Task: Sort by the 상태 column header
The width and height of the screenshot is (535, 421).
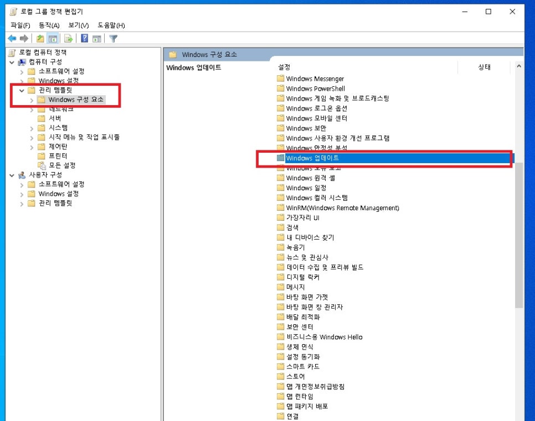Action: pos(484,67)
